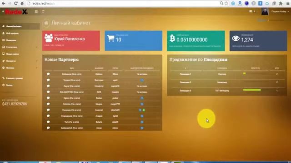Click the user avatar photo
Image resolution: width=291 pixels, height=163 pixels.
pyautogui.click(x=265, y=11)
